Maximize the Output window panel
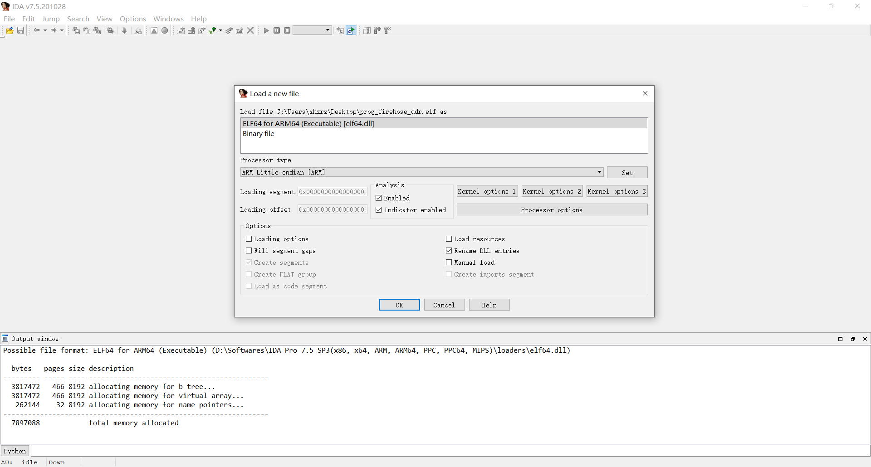This screenshot has height=467, width=871. [840, 339]
